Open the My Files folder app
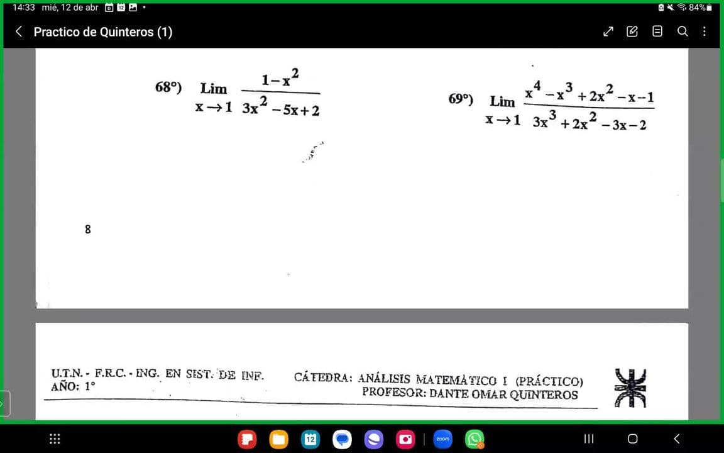This screenshot has width=724, height=453. (278, 439)
